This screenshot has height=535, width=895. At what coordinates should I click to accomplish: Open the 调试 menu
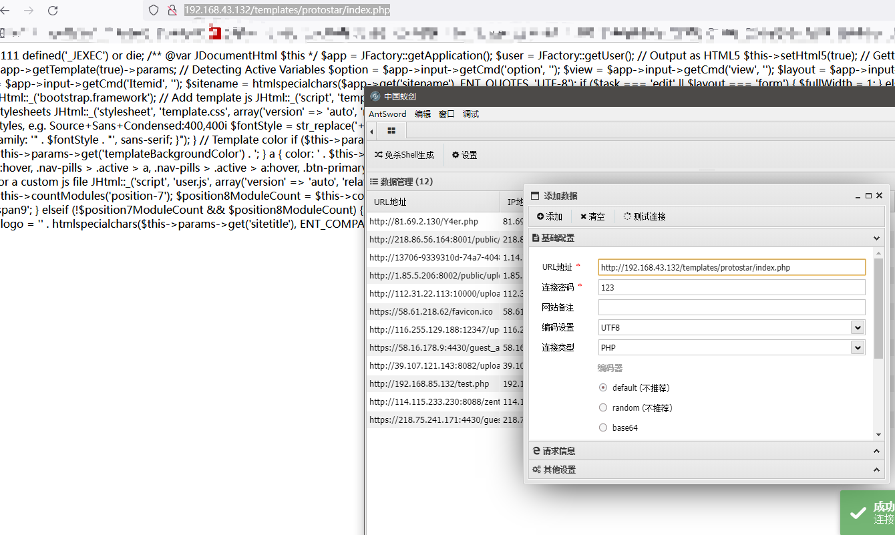[471, 114]
